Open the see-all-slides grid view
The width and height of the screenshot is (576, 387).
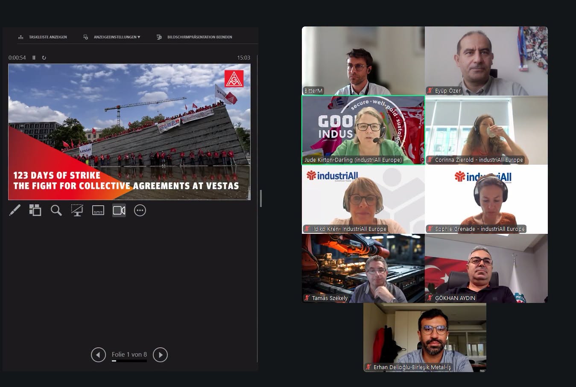pyautogui.click(x=35, y=210)
